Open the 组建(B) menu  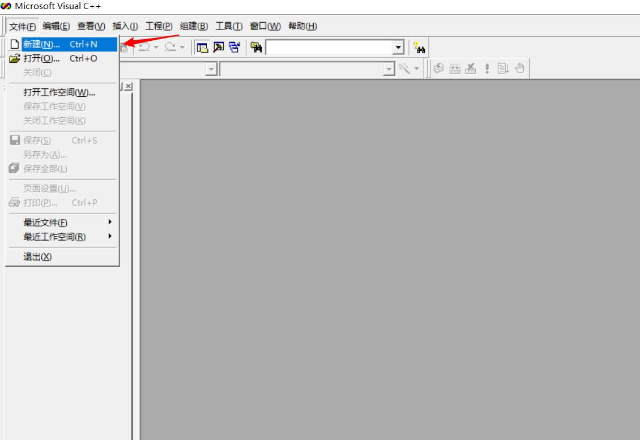click(x=194, y=26)
